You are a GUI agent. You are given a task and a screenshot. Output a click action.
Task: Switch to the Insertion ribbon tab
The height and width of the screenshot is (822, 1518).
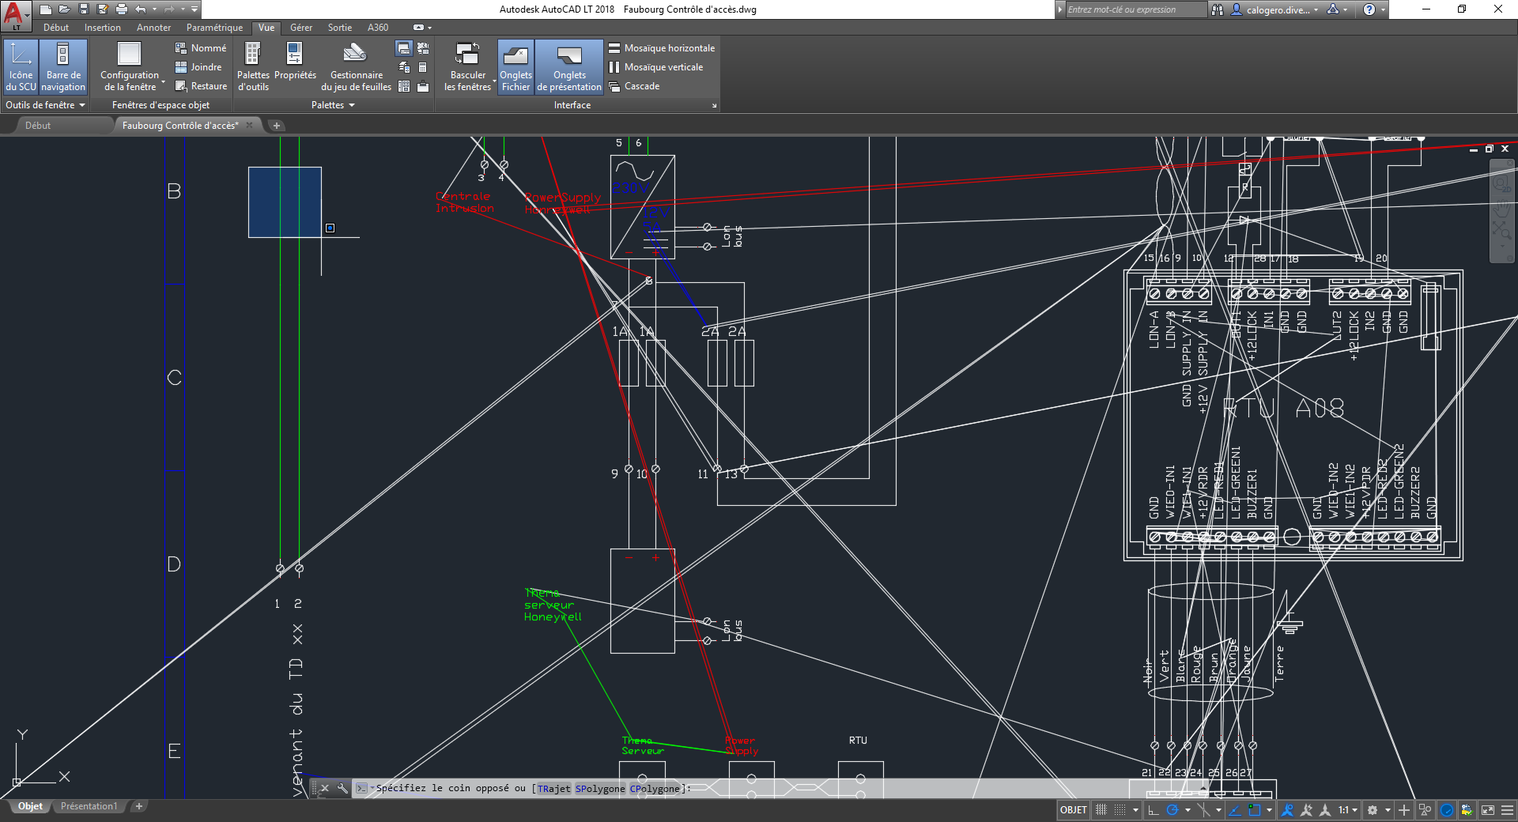[103, 28]
